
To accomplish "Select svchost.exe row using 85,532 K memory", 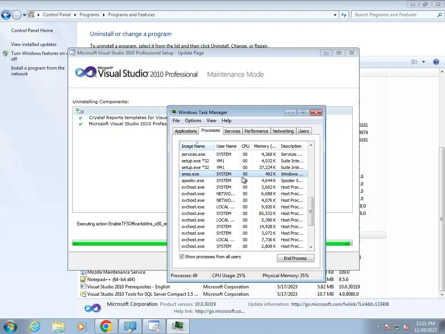I will (x=243, y=213).
